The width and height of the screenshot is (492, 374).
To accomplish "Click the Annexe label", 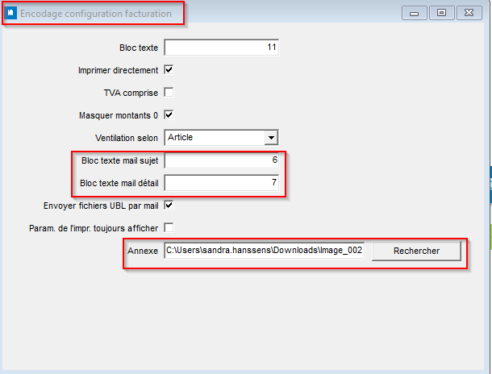I will pos(143,251).
